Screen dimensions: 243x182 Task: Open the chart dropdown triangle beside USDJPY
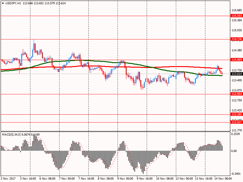pos(3,3)
